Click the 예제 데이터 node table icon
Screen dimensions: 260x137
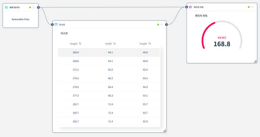coord(6,7)
